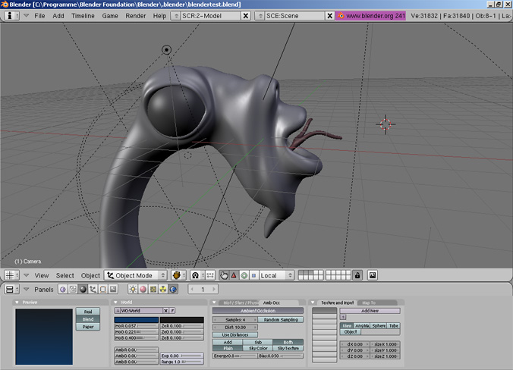Enable the Paper sky toggle

pos(88,327)
